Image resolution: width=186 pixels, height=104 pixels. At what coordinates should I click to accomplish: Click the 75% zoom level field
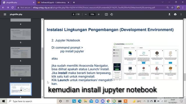point(92,14)
